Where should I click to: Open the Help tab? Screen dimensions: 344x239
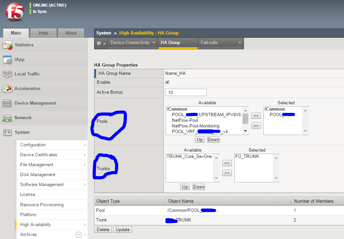43,33
